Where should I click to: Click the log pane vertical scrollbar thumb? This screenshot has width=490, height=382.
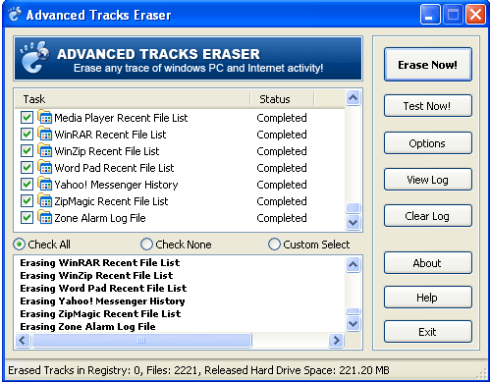coord(354,311)
